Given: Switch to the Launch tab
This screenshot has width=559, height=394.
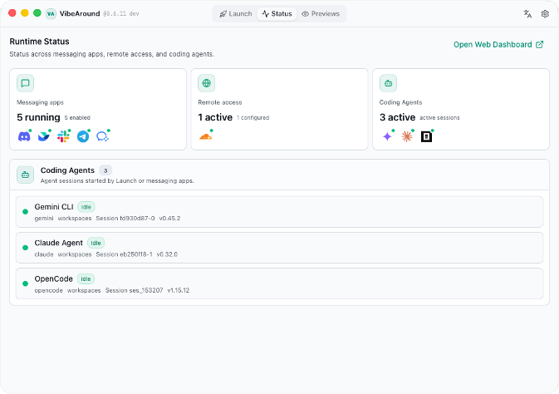Looking at the screenshot, I should [x=236, y=14].
